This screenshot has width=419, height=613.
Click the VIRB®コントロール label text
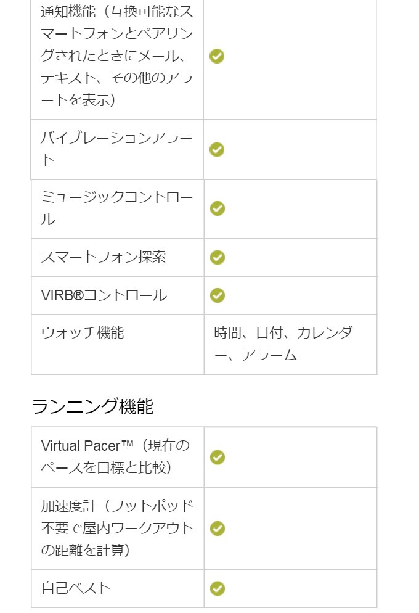(104, 295)
